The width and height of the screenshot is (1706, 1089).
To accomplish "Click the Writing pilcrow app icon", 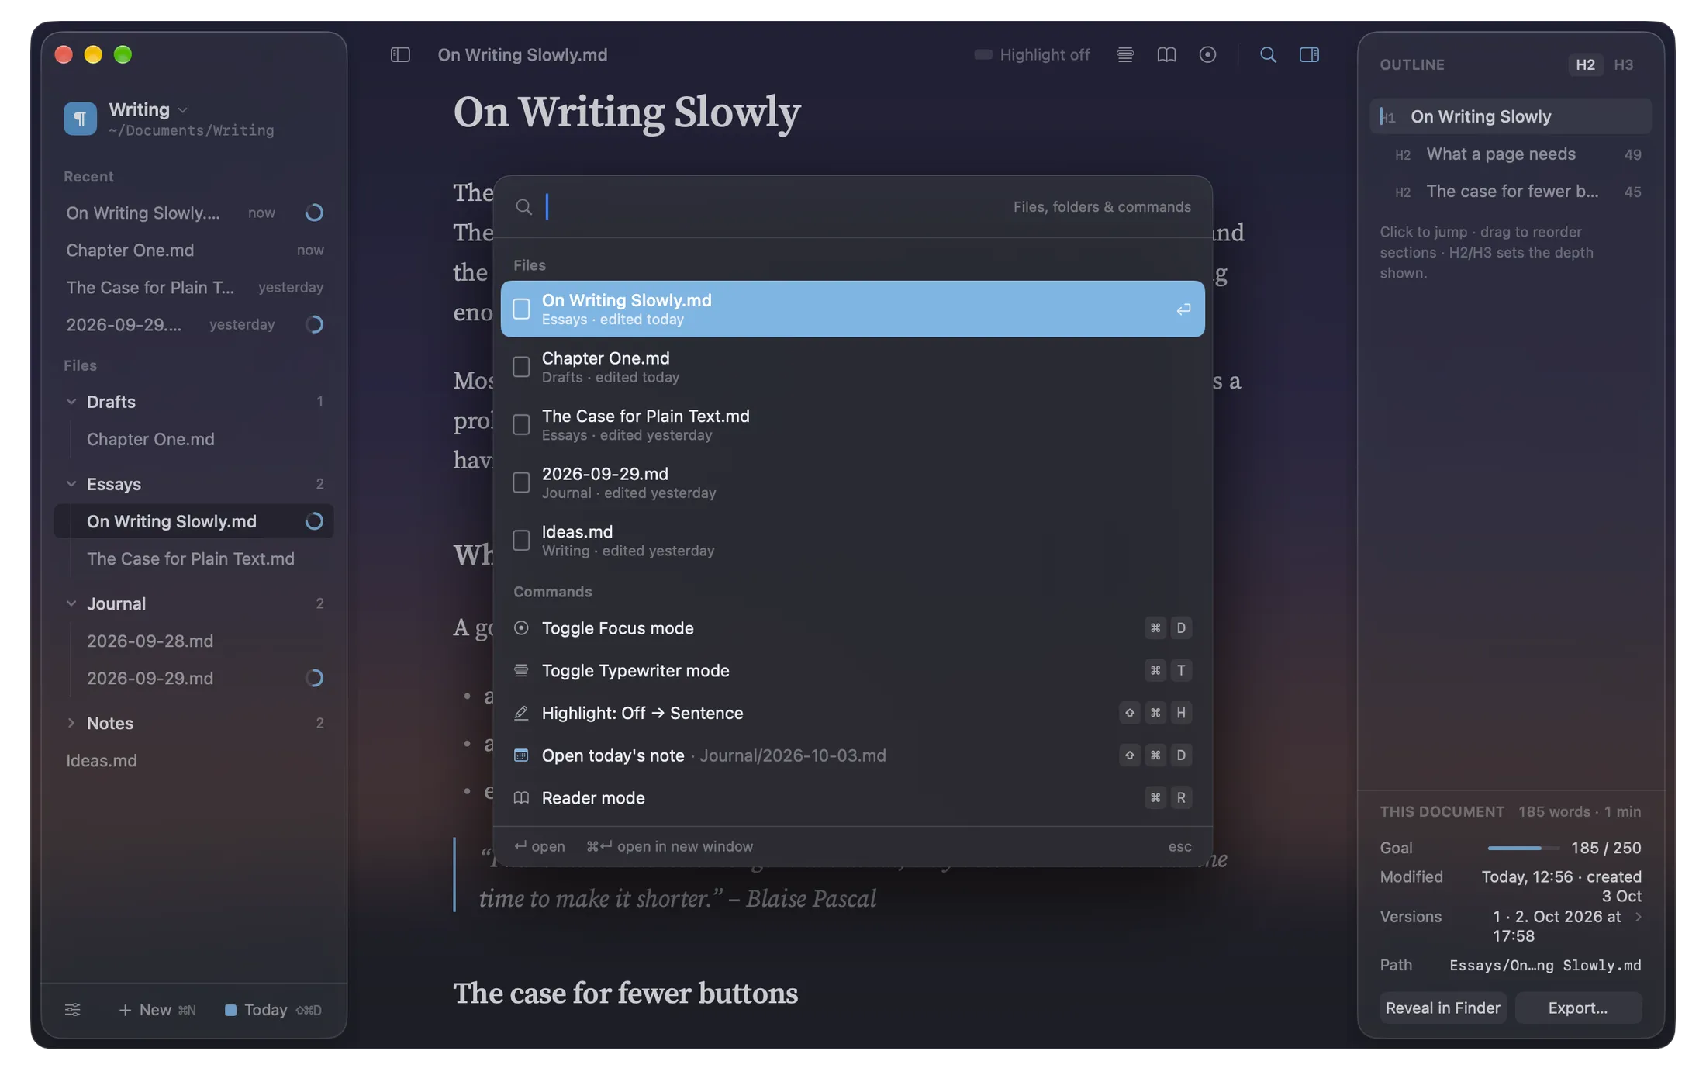I will [x=80, y=119].
